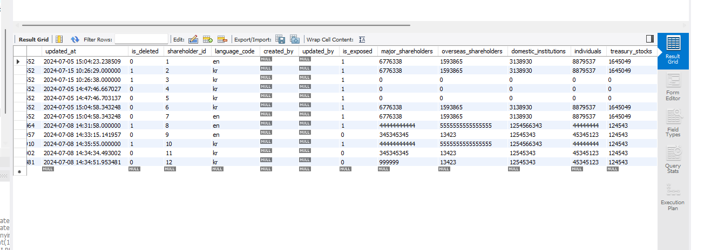Viewport: 711px width, 250px height.
Task: Click into the Filter Rows field
Action: tap(141, 39)
